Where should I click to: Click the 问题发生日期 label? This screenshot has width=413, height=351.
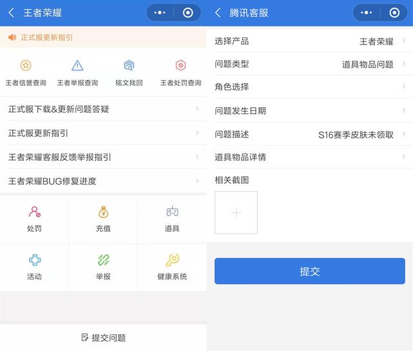pos(240,110)
